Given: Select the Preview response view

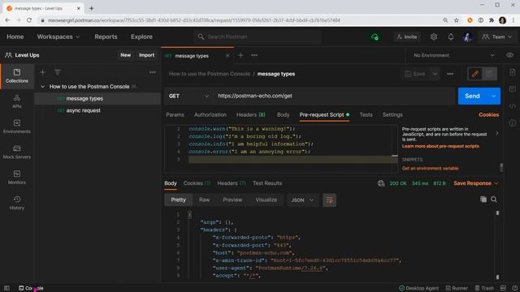Looking at the screenshot, I should click(x=232, y=200).
